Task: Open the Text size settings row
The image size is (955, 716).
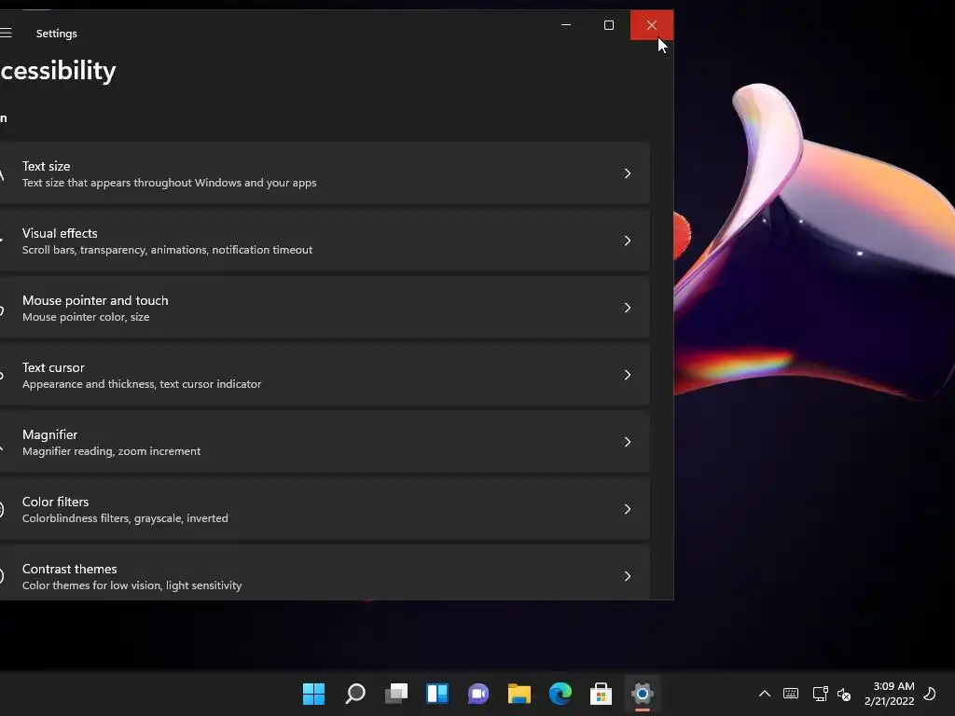Action: click(x=325, y=173)
